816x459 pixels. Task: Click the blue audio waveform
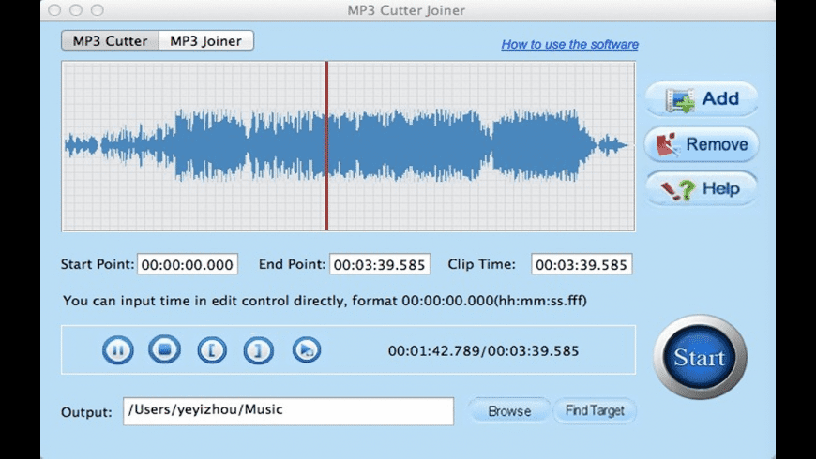pos(346,145)
